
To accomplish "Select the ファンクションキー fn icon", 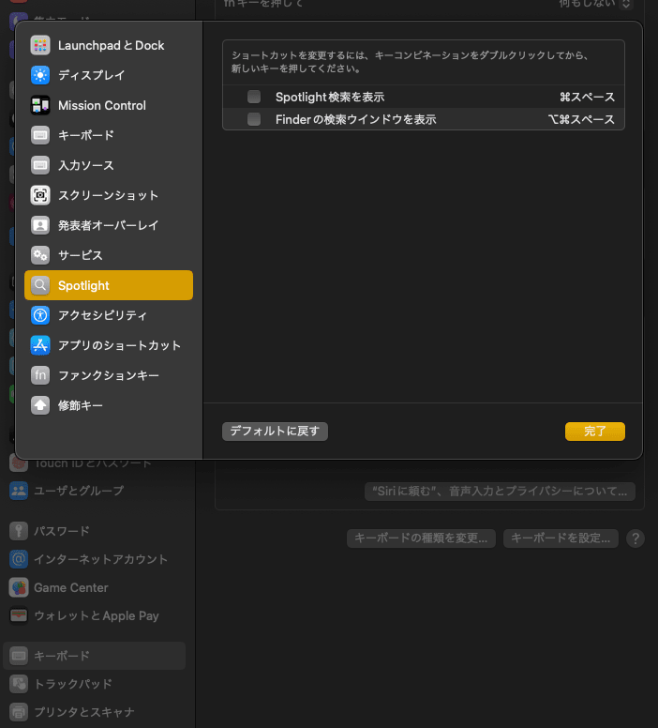I will pos(40,375).
